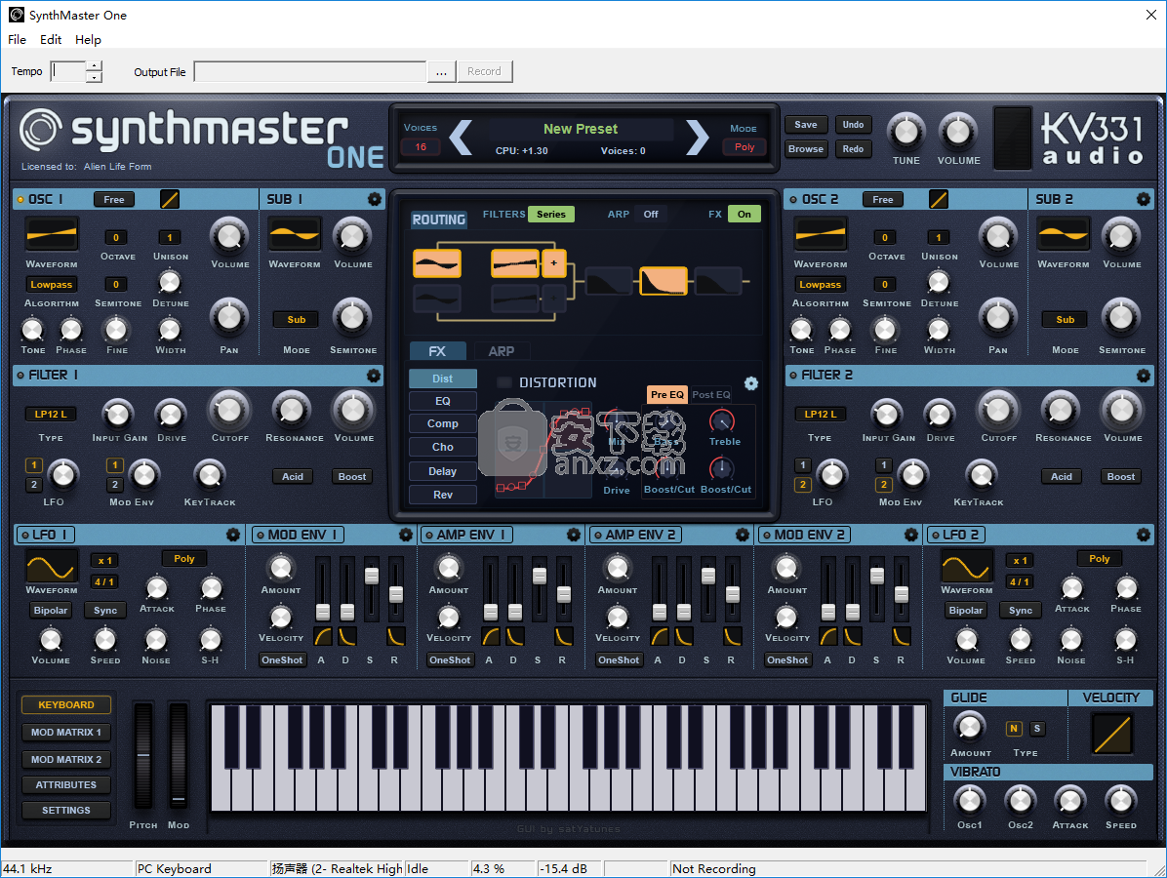
Task: Open the OSC 1 Lowpass algorithm dropdown
Action: tap(52, 284)
